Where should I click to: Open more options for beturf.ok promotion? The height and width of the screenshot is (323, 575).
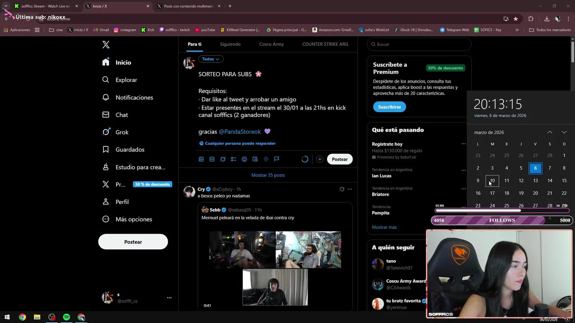463,144
